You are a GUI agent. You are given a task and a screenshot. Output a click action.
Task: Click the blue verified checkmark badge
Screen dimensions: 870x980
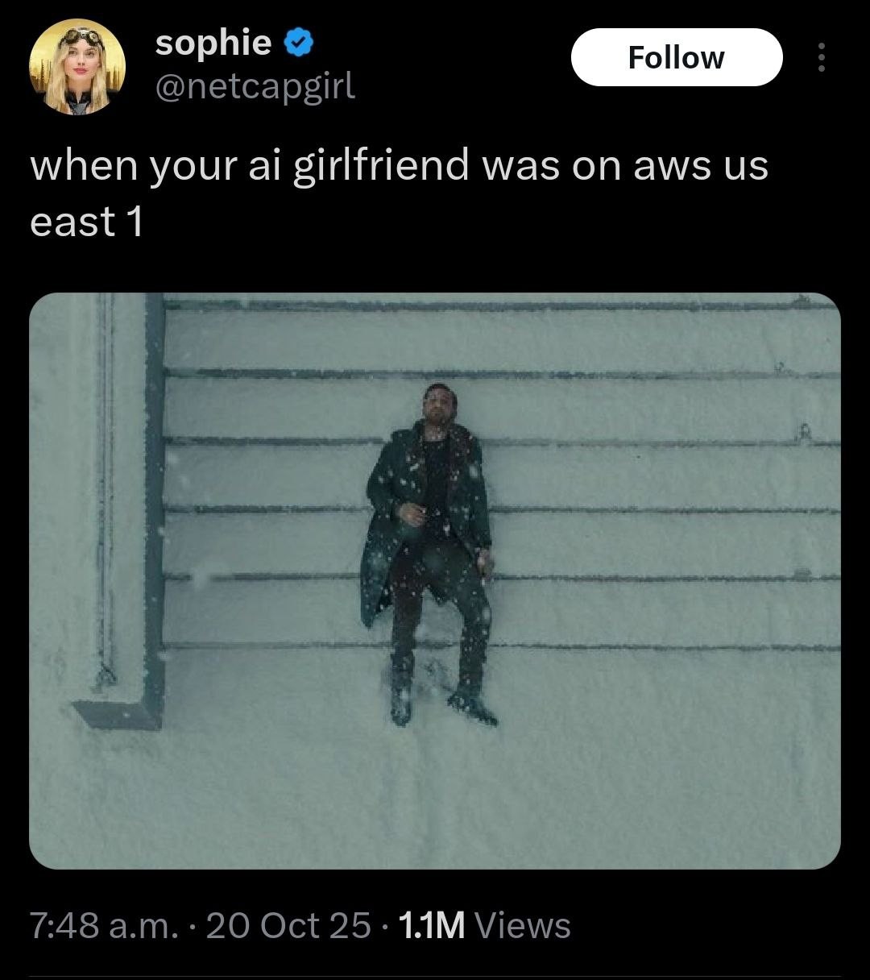[x=299, y=43]
